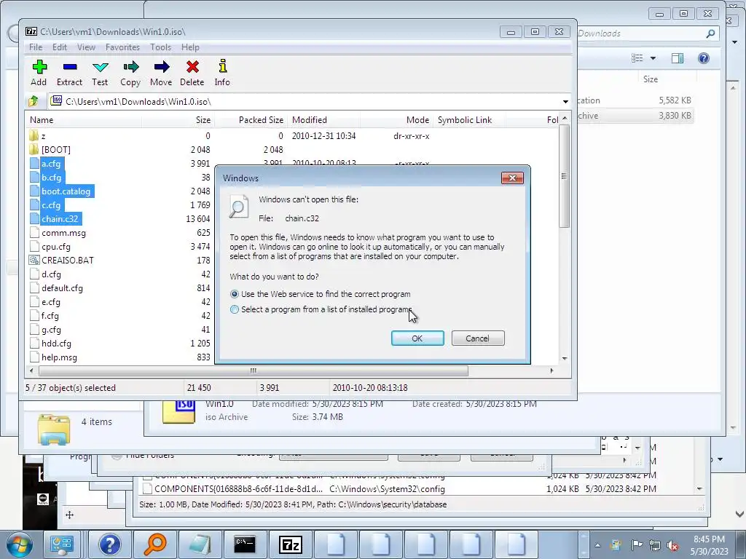Screen dimensions: 746x559
Task: Click the 7-Zip horizontal scrollbar thumb
Action: coord(253,370)
